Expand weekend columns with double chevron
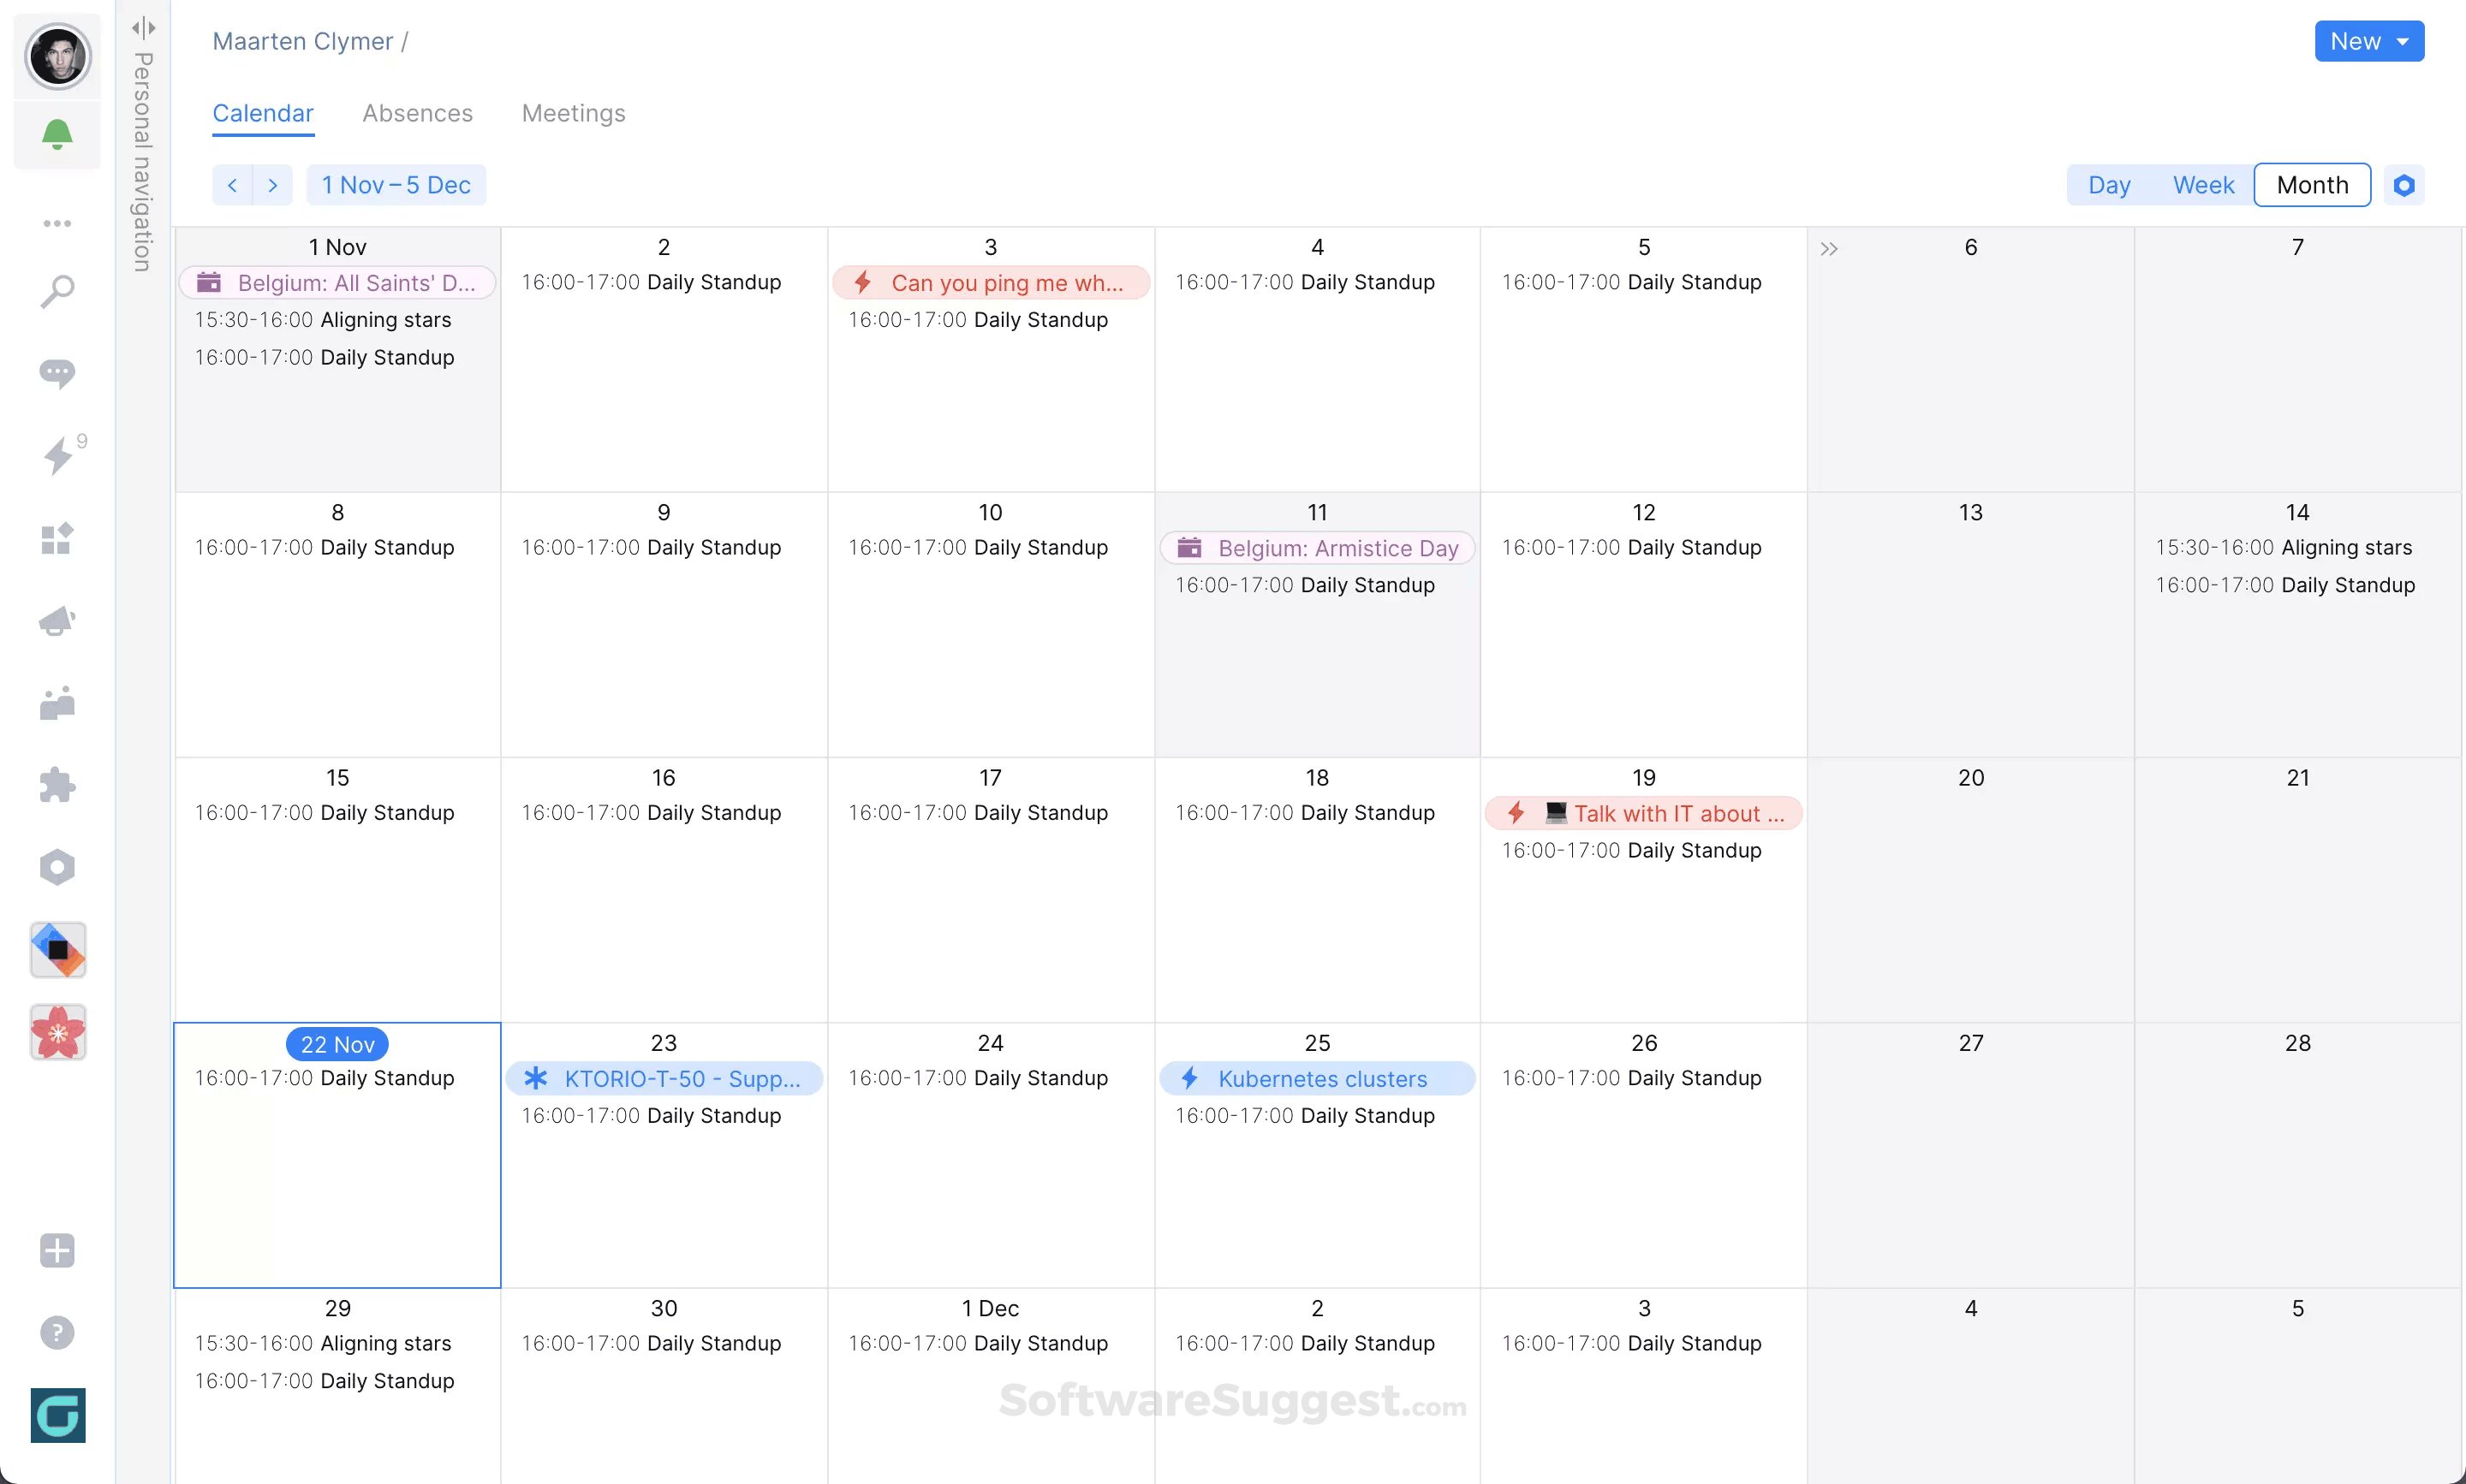The image size is (2466, 1484). 1829,248
